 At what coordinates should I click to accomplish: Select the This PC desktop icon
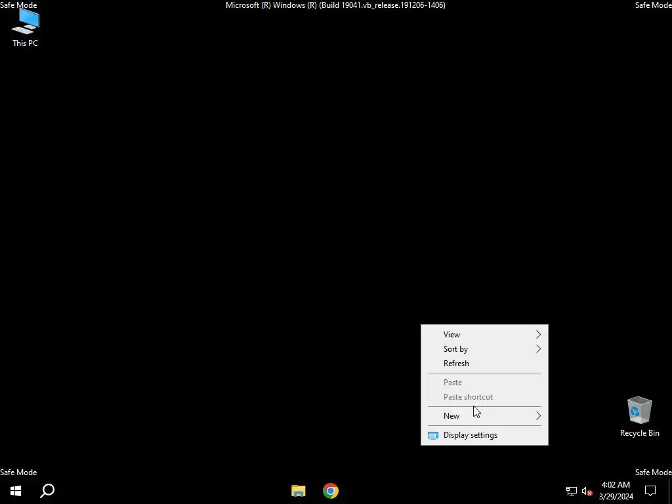[26, 28]
